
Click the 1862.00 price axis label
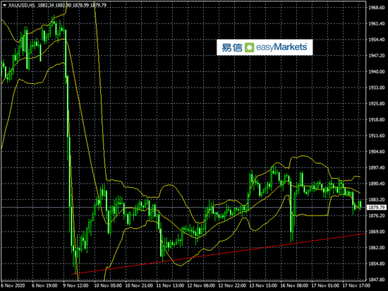(377, 248)
